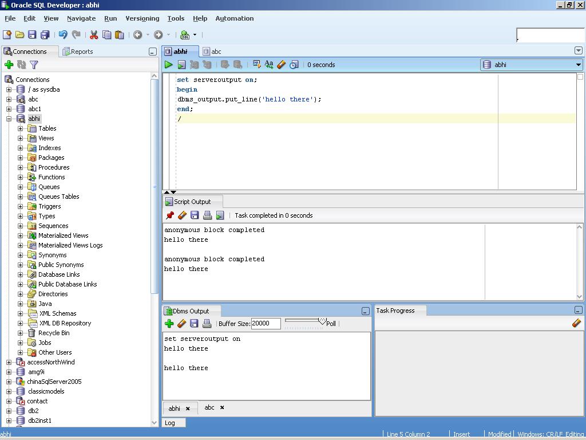
Task: Minimize the Task Progress panel
Action: click(x=578, y=310)
